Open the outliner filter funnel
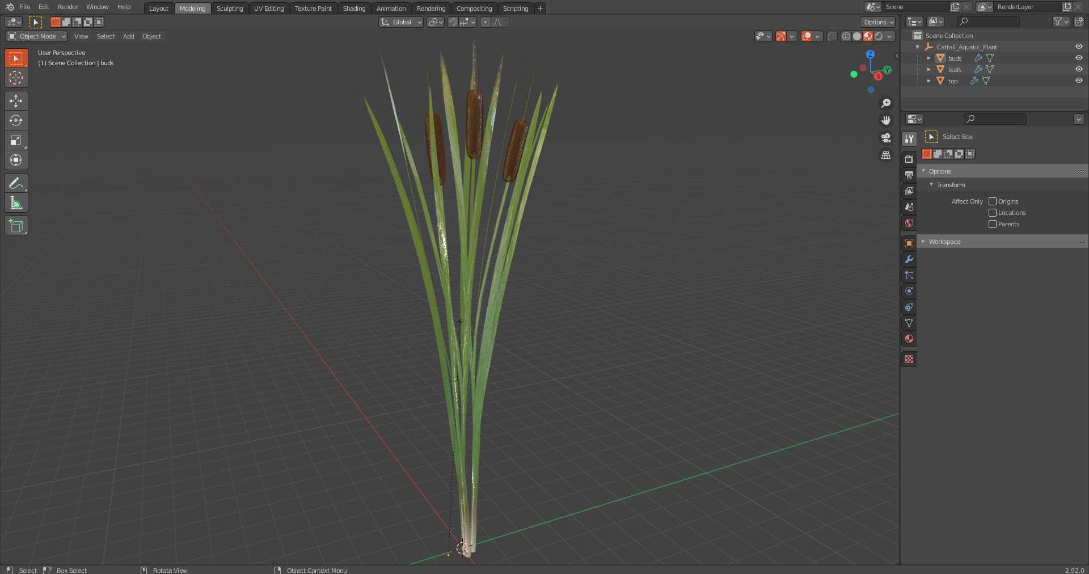The width and height of the screenshot is (1089, 574). 1061,22
